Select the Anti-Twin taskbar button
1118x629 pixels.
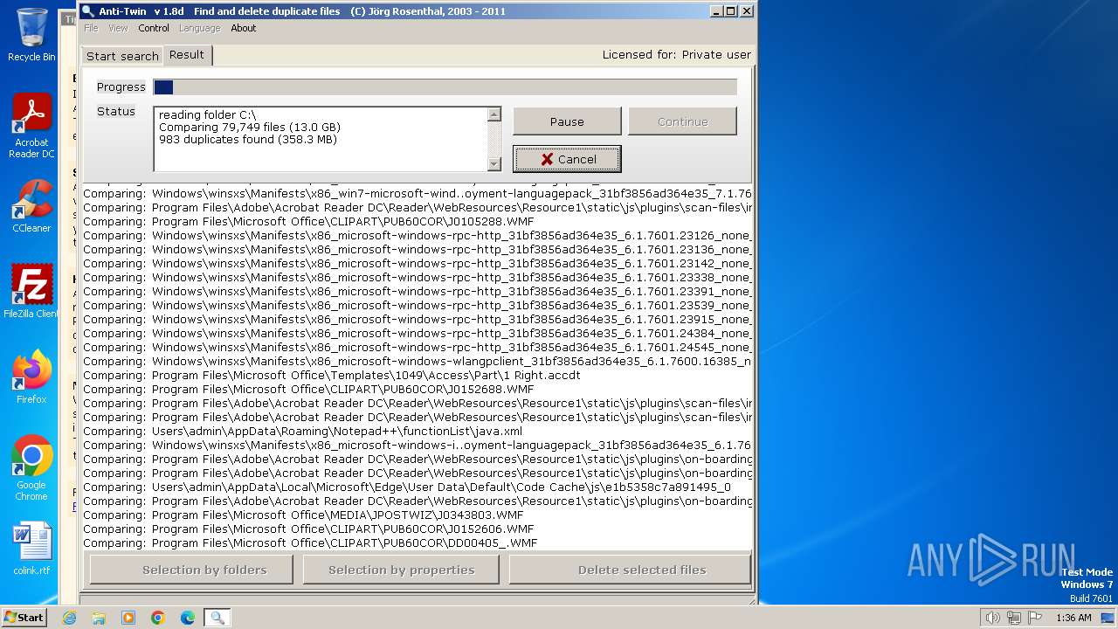pyautogui.click(x=217, y=618)
